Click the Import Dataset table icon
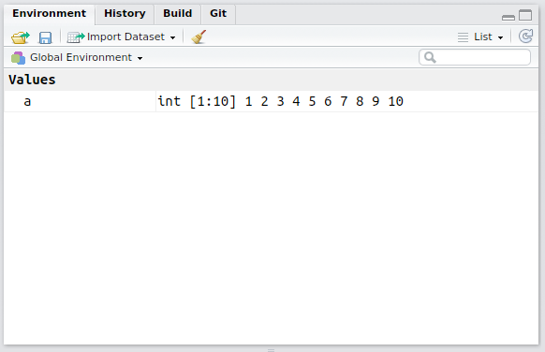 (76, 37)
